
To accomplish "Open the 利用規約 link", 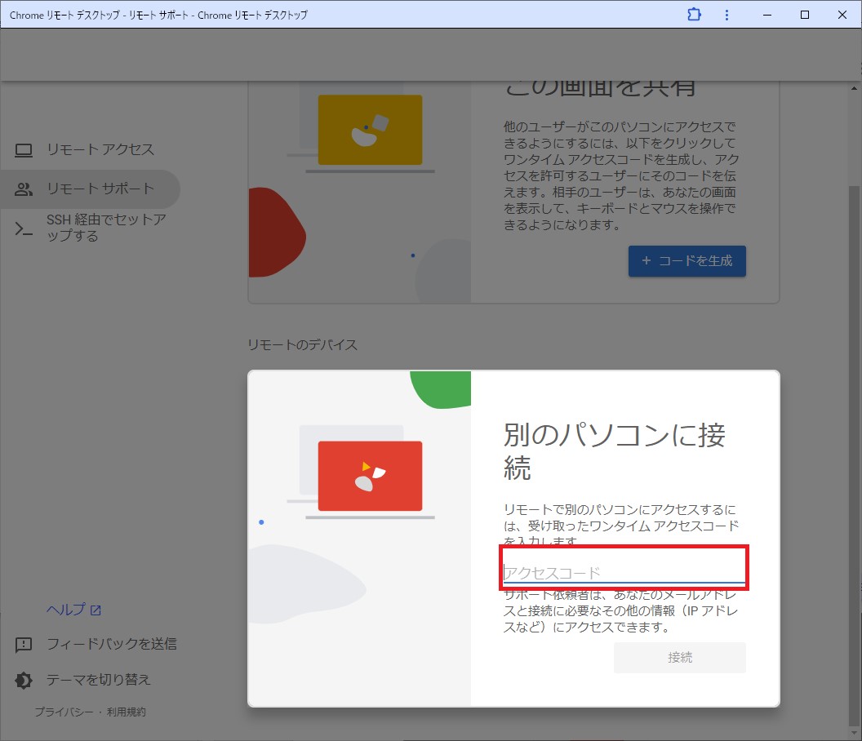I will [126, 712].
